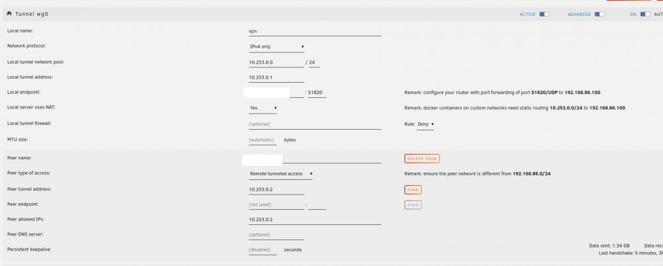Screen dimensions: 663x266
Task: Click the Tunnel wg0 header title
Action: coord(32,14)
